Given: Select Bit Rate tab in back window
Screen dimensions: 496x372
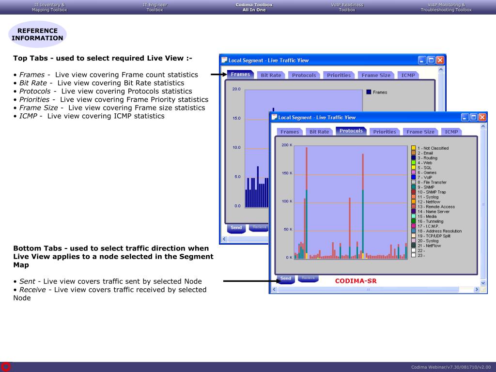Looking at the screenshot, I should (x=271, y=75).
